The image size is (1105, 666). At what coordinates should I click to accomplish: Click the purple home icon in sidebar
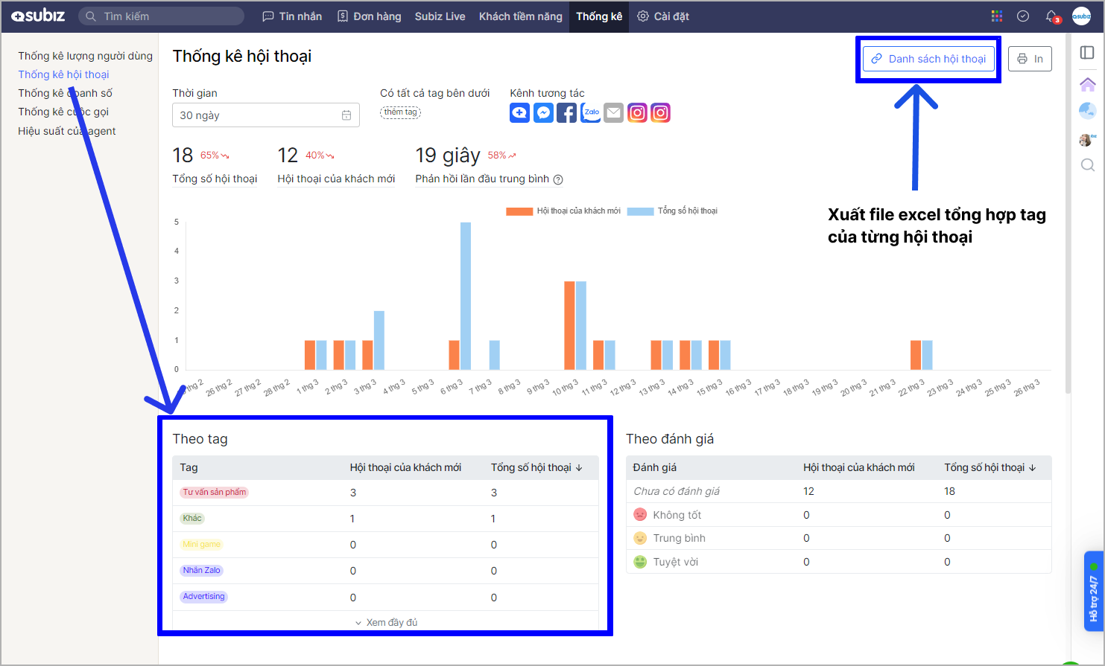pos(1087,84)
